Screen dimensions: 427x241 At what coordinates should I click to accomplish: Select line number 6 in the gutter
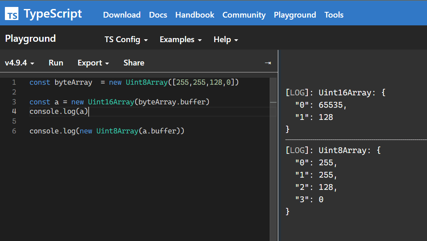14,131
